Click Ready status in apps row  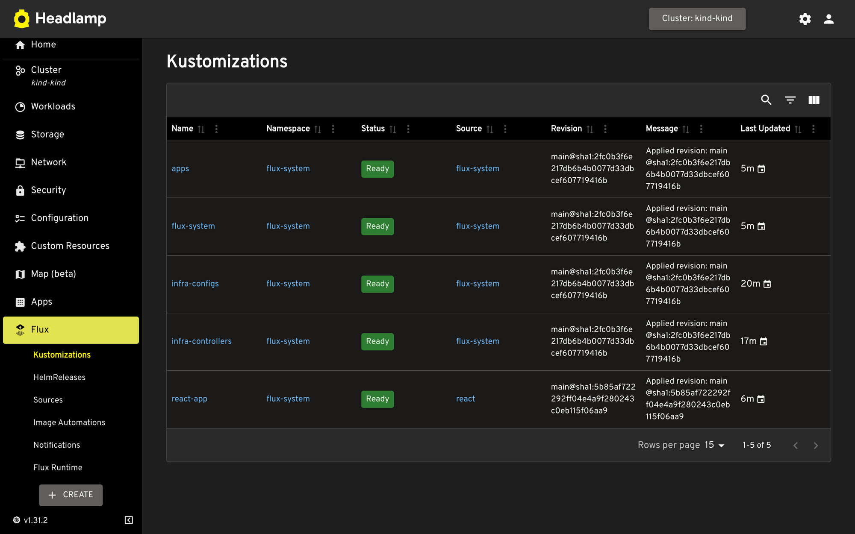point(377,169)
